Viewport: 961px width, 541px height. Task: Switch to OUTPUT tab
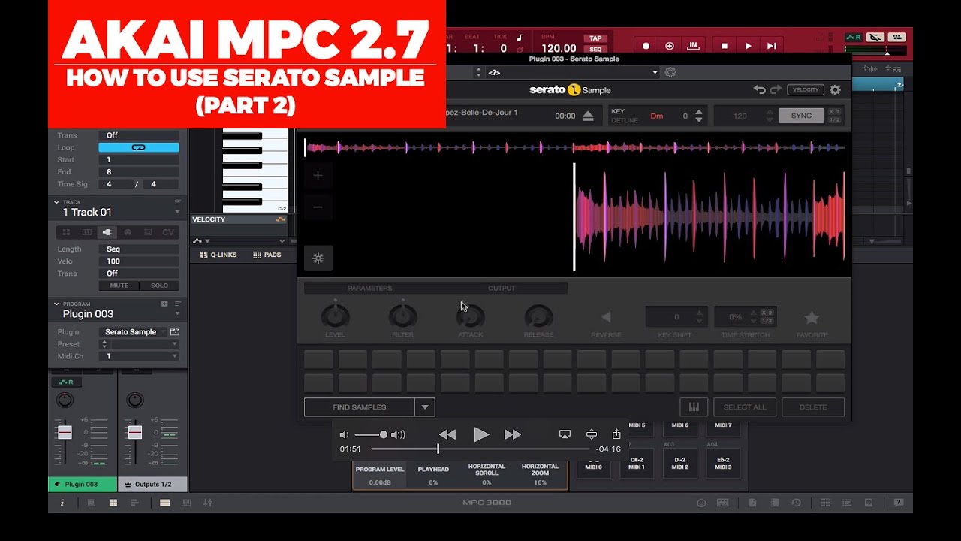point(502,289)
